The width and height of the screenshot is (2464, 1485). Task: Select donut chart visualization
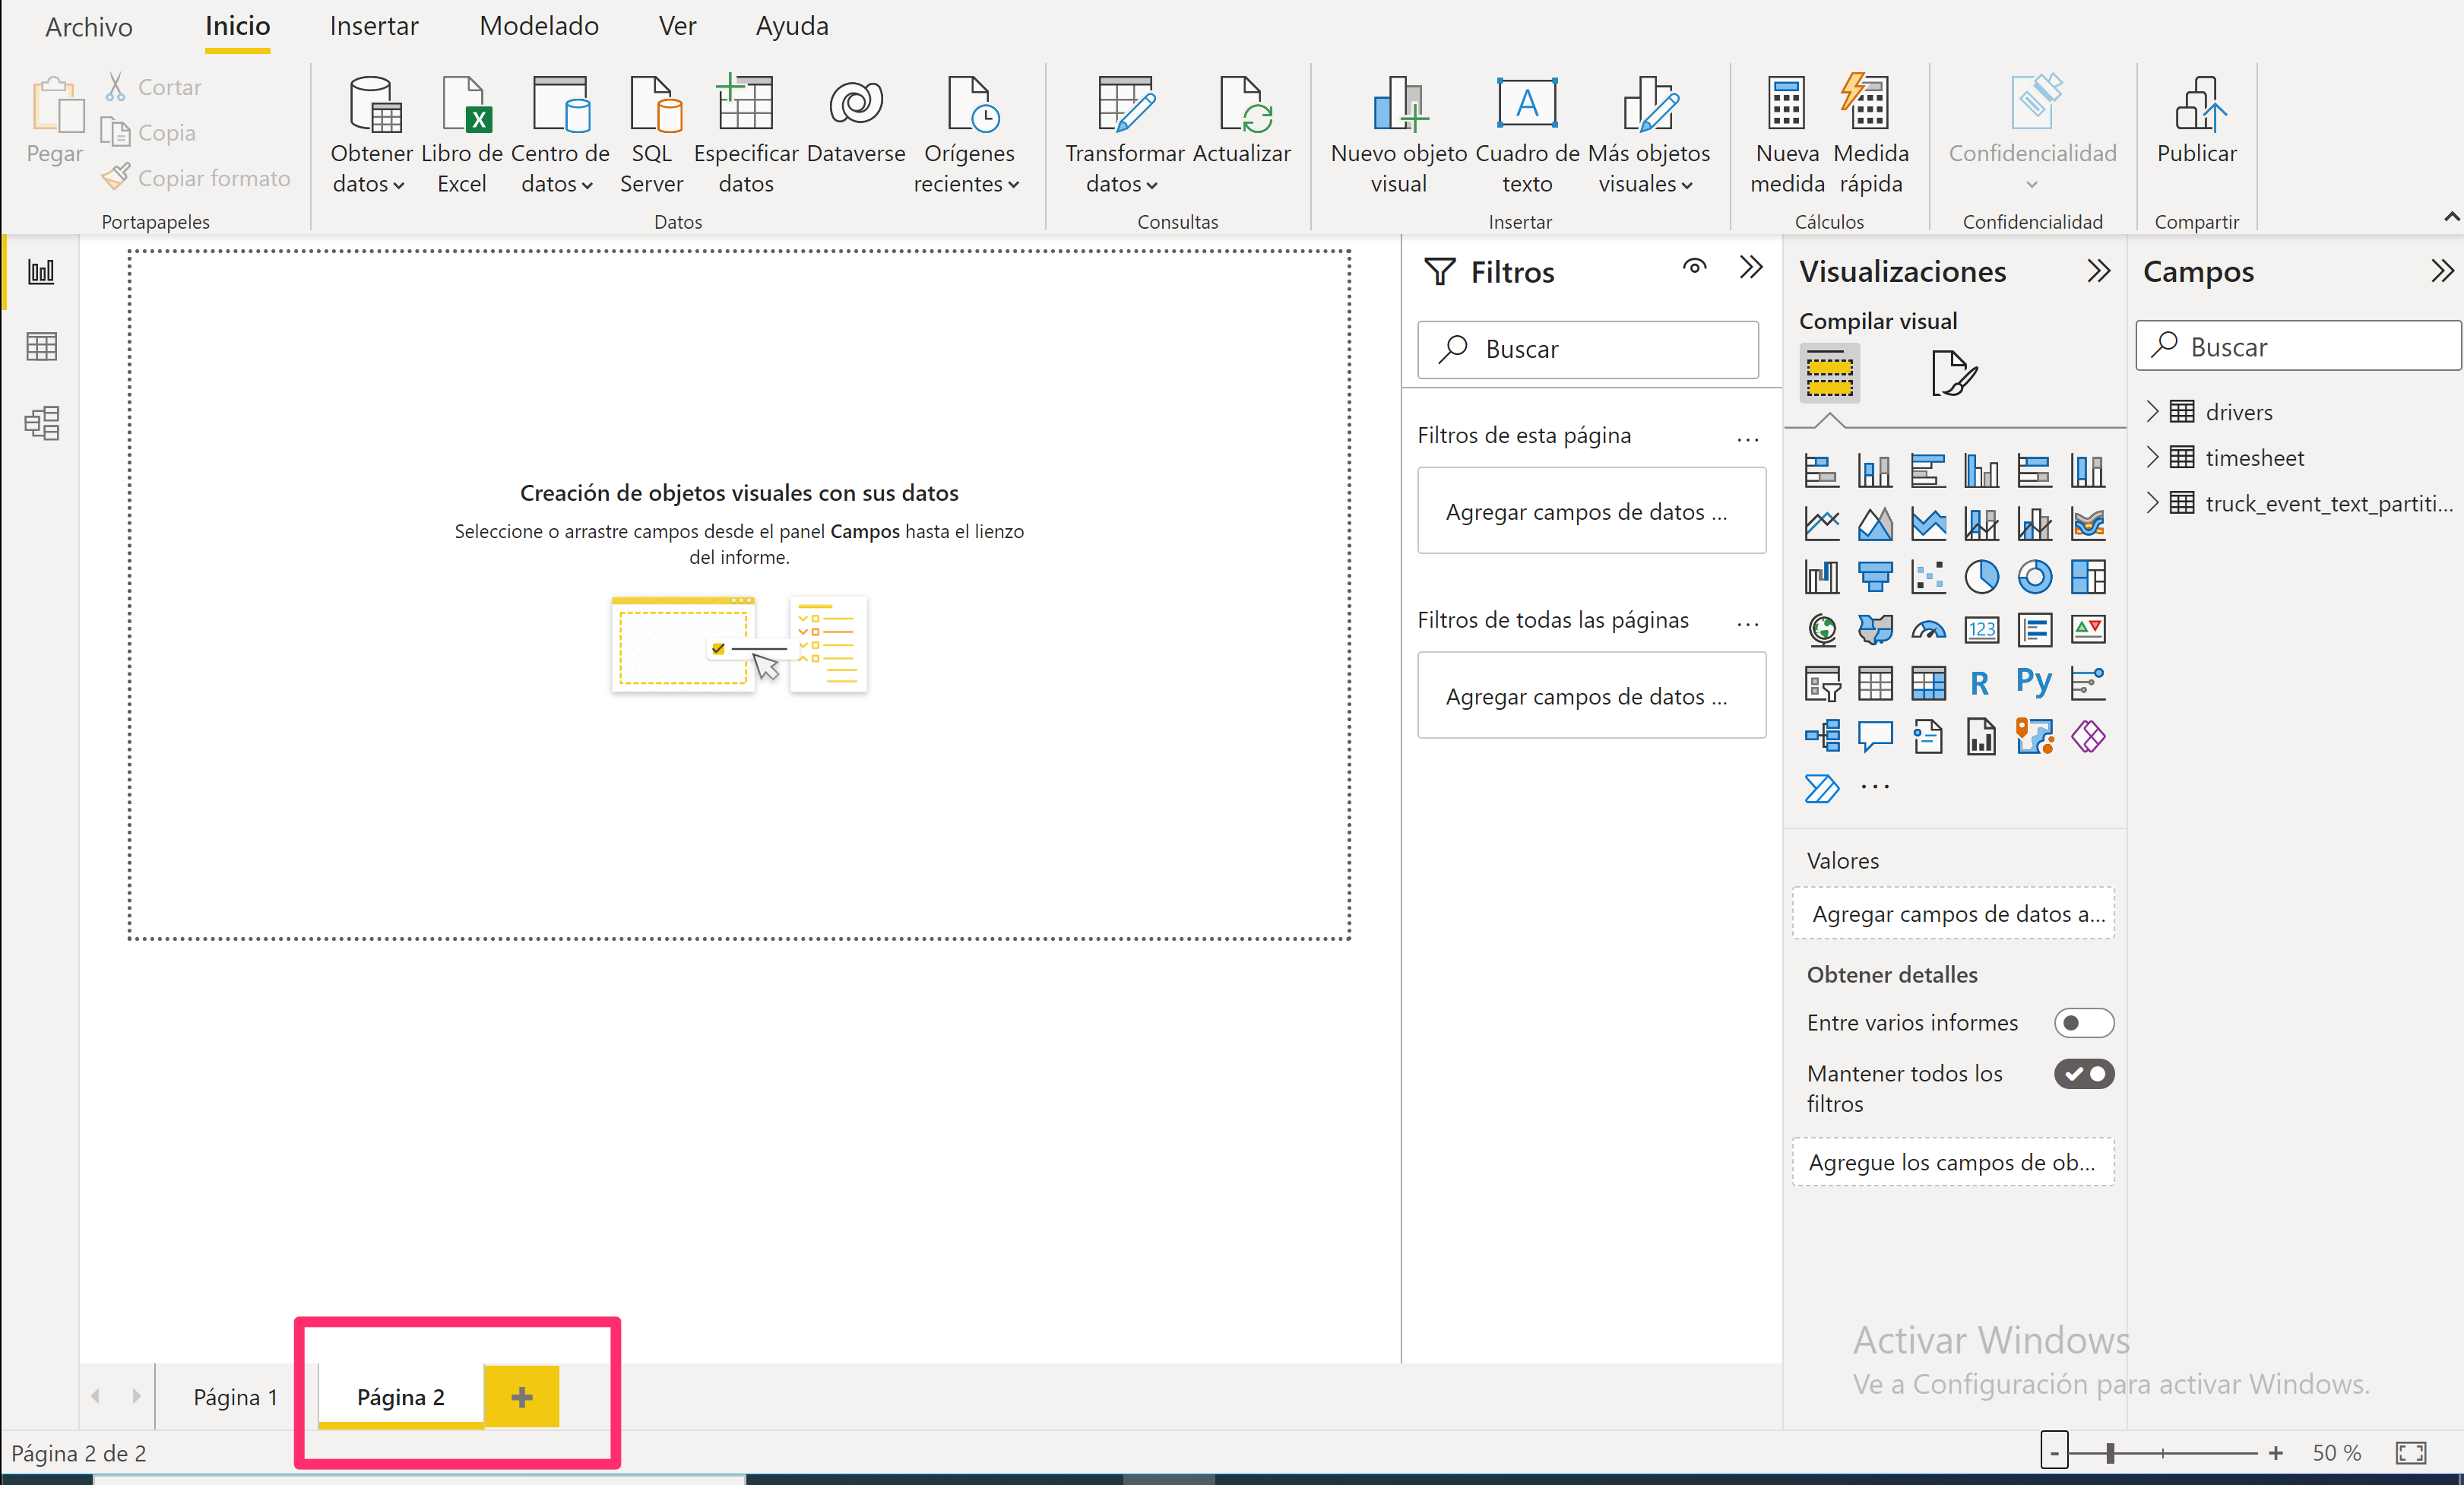click(x=2034, y=576)
